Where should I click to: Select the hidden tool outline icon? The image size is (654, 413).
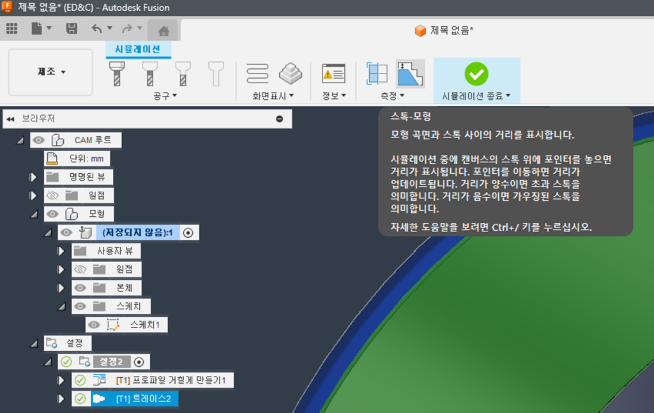coord(216,74)
